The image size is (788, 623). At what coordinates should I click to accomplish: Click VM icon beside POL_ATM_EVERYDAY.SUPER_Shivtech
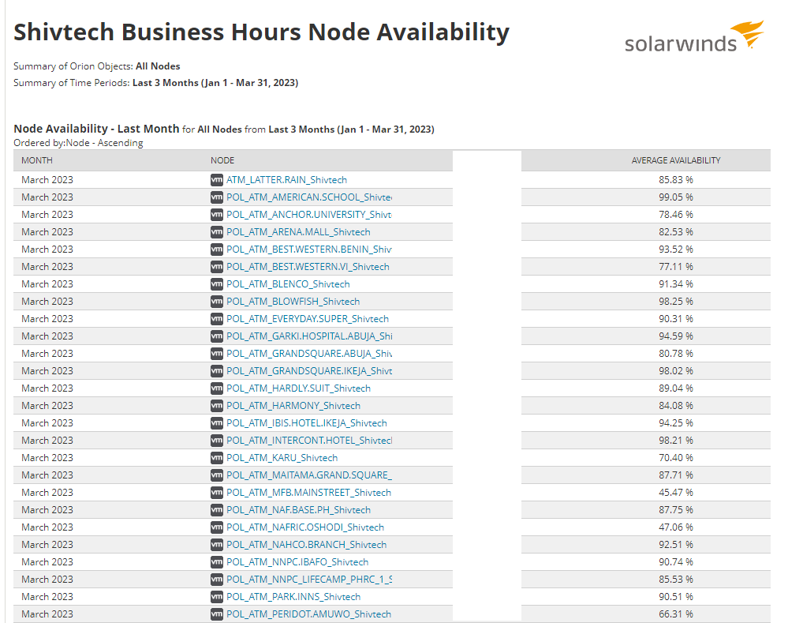pyautogui.click(x=217, y=318)
